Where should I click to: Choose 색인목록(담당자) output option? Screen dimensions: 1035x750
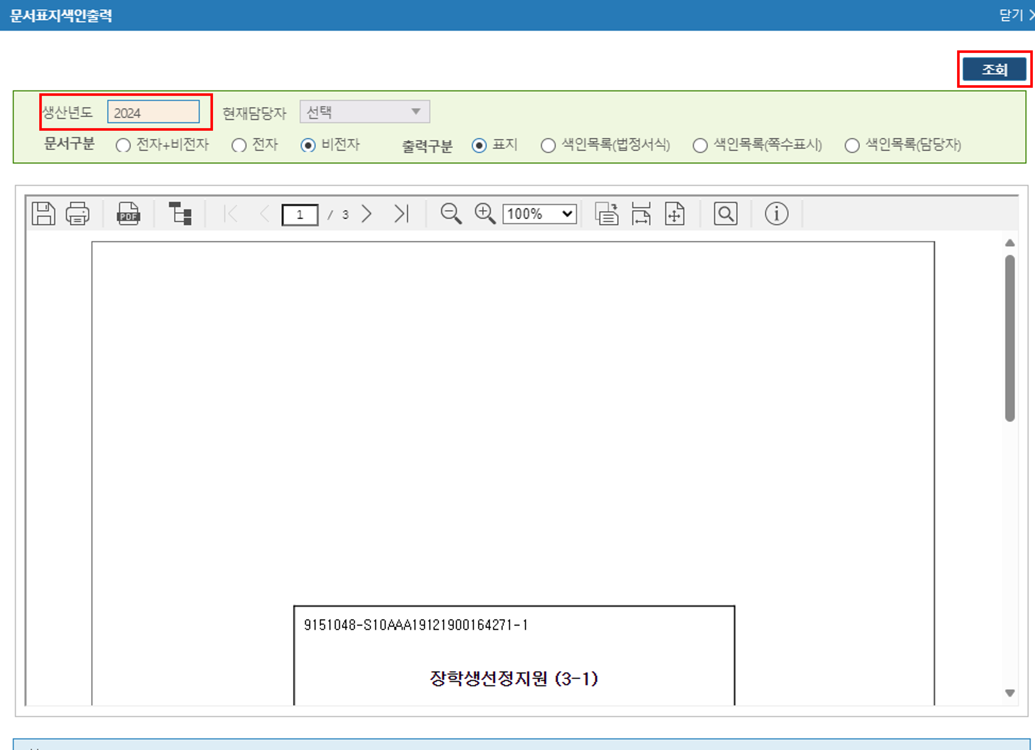coord(852,146)
